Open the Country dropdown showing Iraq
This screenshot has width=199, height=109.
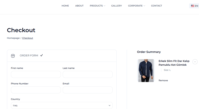coord(62,105)
